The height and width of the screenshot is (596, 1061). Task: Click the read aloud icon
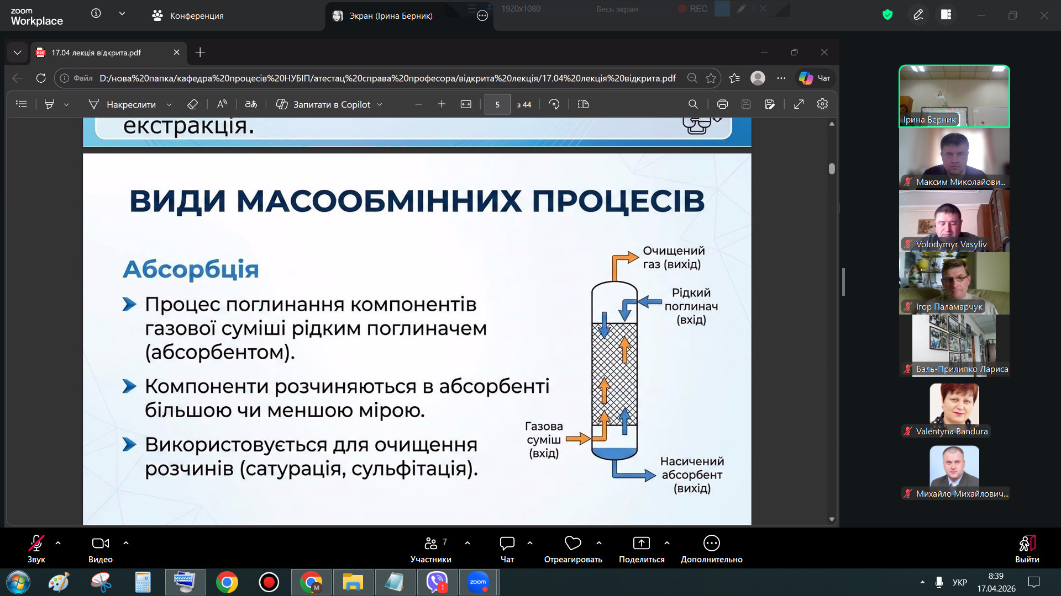[222, 104]
